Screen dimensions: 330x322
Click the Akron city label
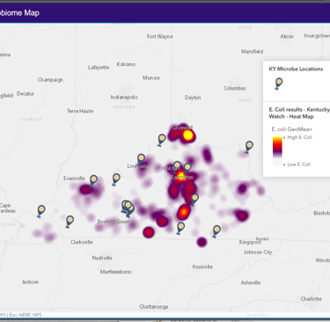tap(287, 36)
